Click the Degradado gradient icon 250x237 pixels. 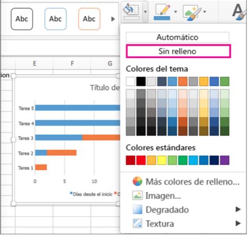137,209
